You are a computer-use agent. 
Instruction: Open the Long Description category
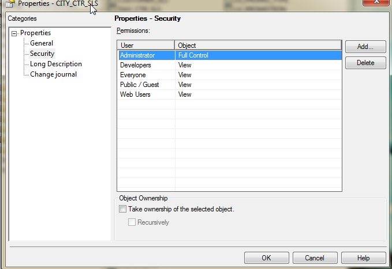click(56, 64)
